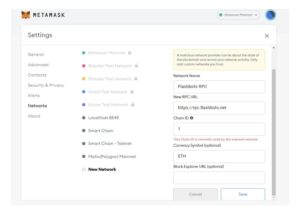Click the scrollbar down arrow
307x213 pixels.
point(274,198)
